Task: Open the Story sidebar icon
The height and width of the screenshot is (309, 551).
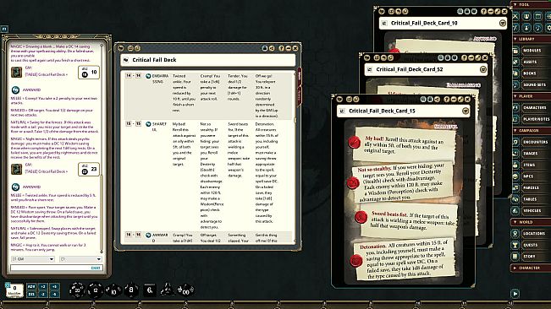Action: 515,256
